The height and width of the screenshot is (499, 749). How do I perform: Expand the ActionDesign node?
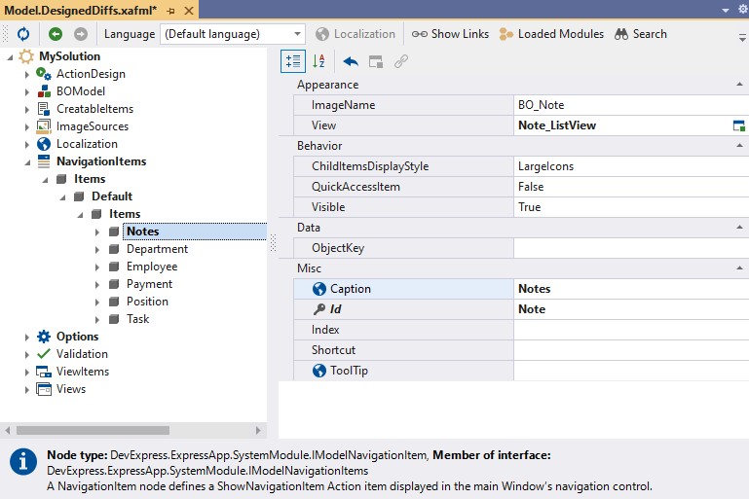point(26,75)
